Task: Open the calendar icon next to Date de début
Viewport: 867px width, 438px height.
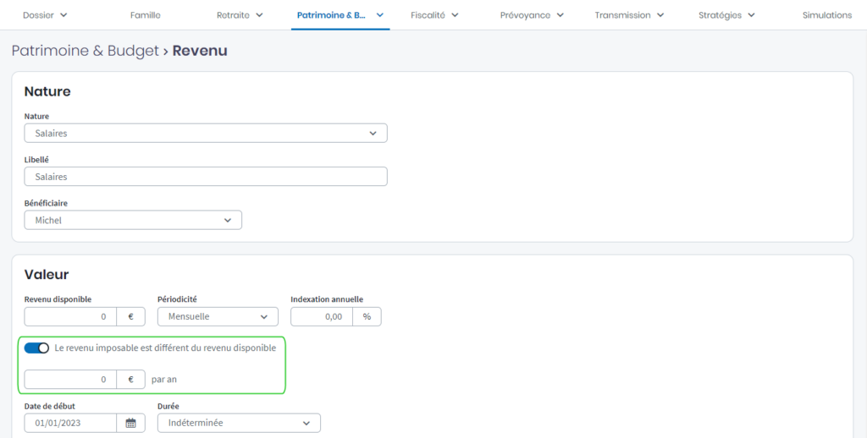Action: click(x=130, y=423)
